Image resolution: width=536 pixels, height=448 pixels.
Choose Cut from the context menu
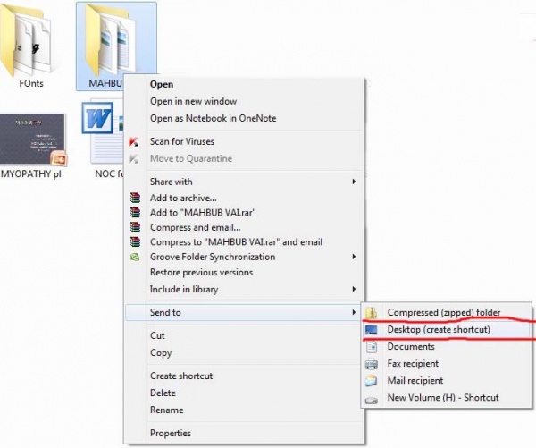point(244,335)
